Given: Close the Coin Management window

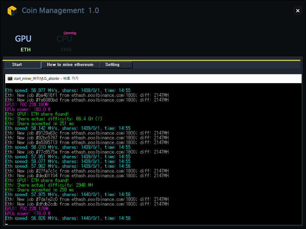Looking at the screenshot, I should [298, 11].
